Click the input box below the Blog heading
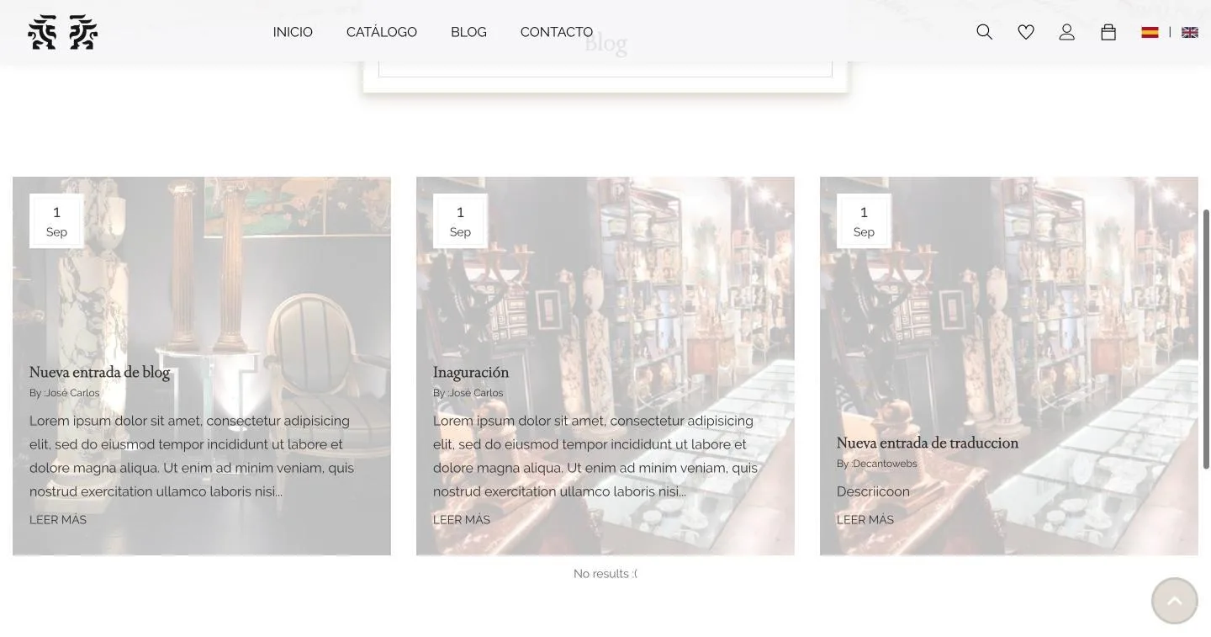The height and width of the screenshot is (637, 1211). [605, 68]
